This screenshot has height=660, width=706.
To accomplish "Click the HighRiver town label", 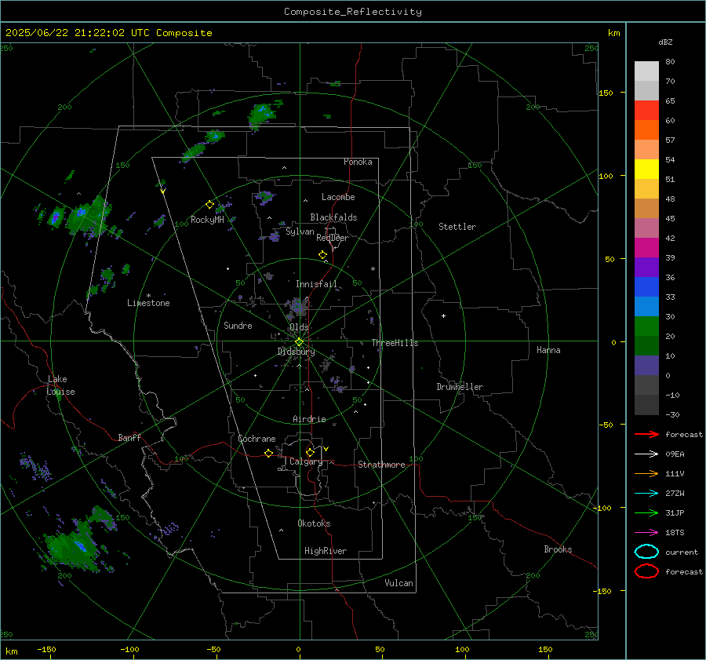I will (326, 551).
